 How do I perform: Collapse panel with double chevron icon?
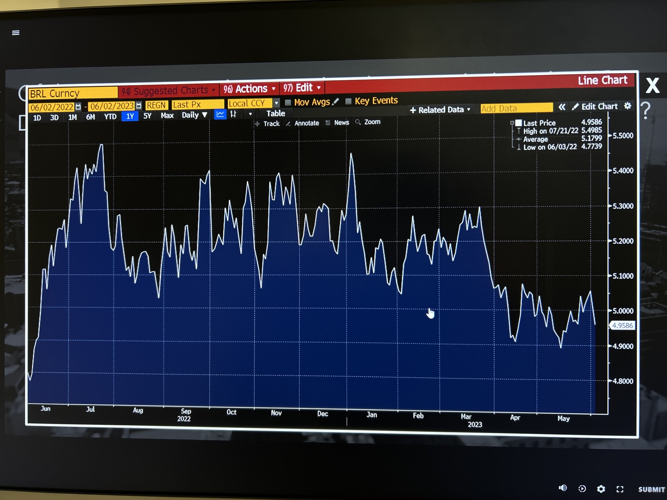pyautogui.click(x=562, y=107)
